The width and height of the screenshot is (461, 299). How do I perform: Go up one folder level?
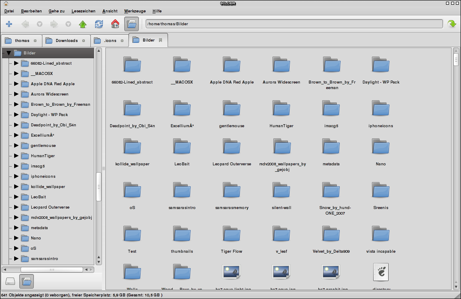(83, 24)
